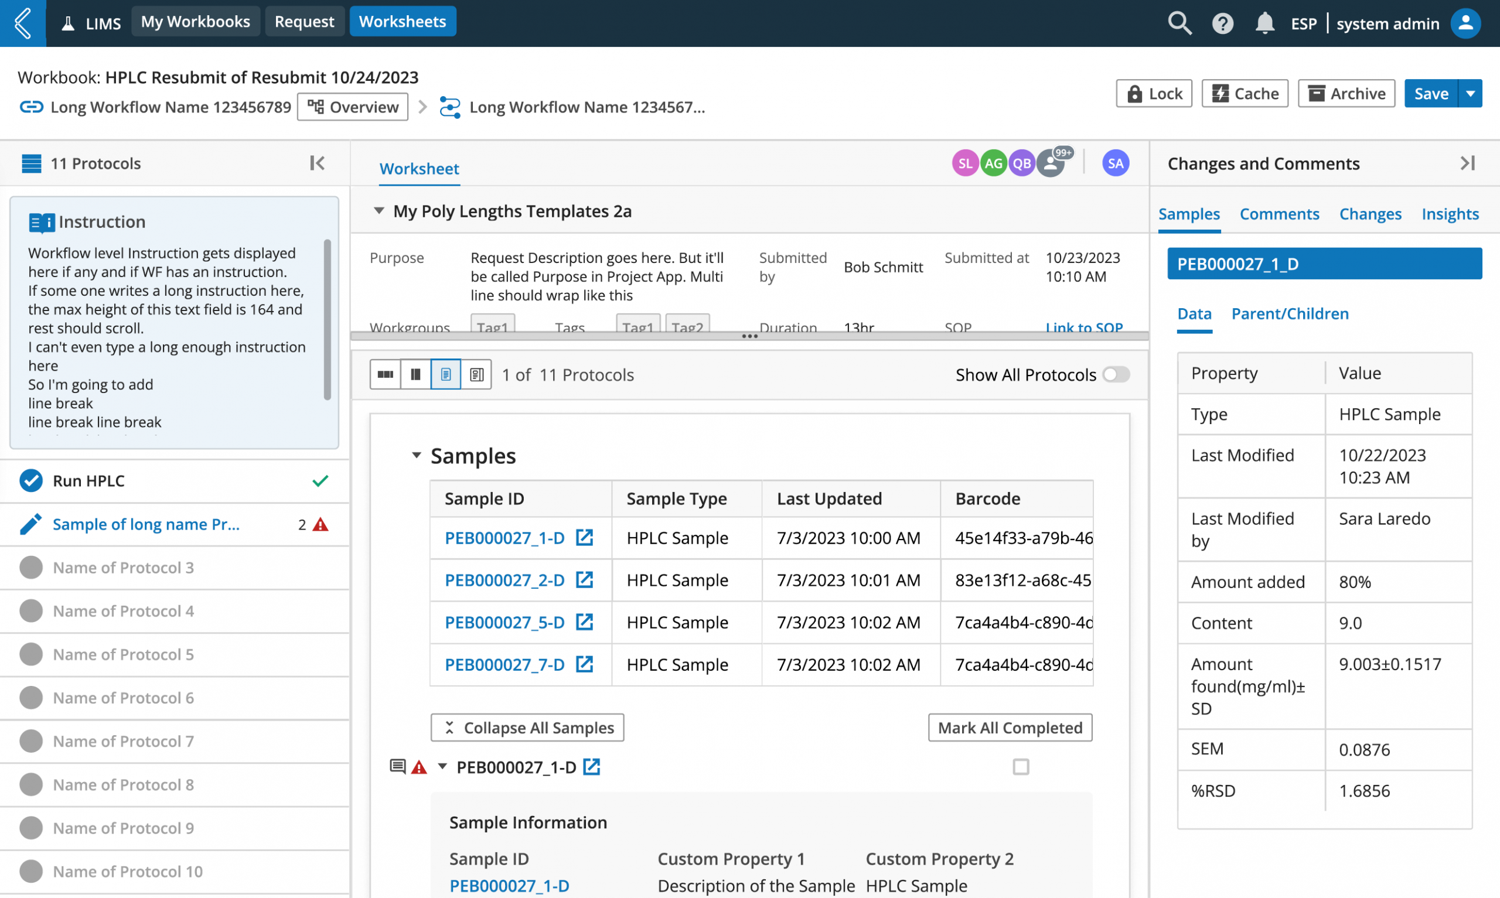
Task: Click Mark All Completed button
Action: pyautogui.click(x=1010, y=728)
